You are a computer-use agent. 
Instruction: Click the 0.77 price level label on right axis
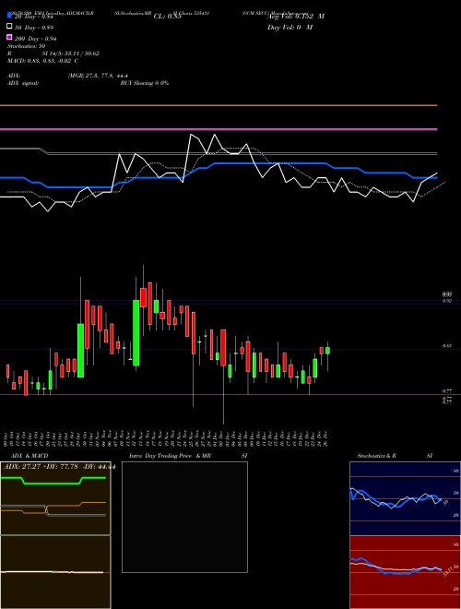[446, 391]
